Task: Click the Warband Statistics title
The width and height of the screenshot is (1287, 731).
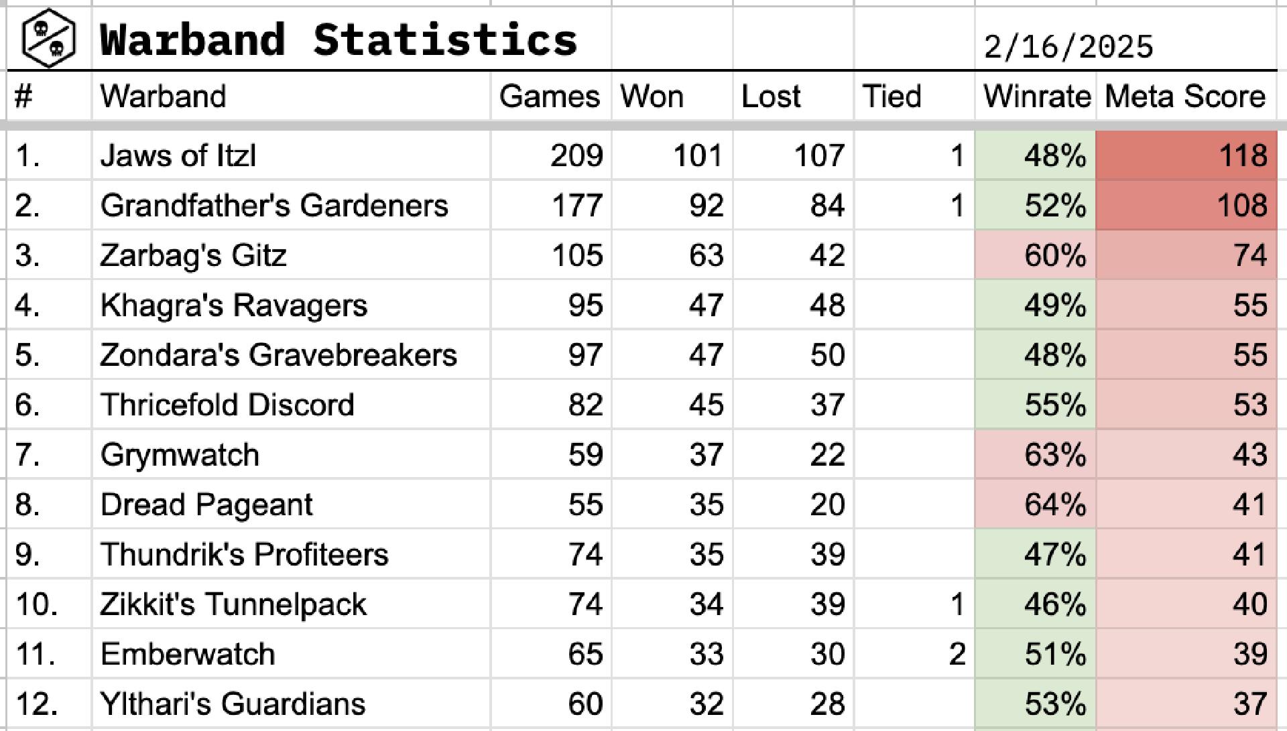Action: click(x=339, y=40)
